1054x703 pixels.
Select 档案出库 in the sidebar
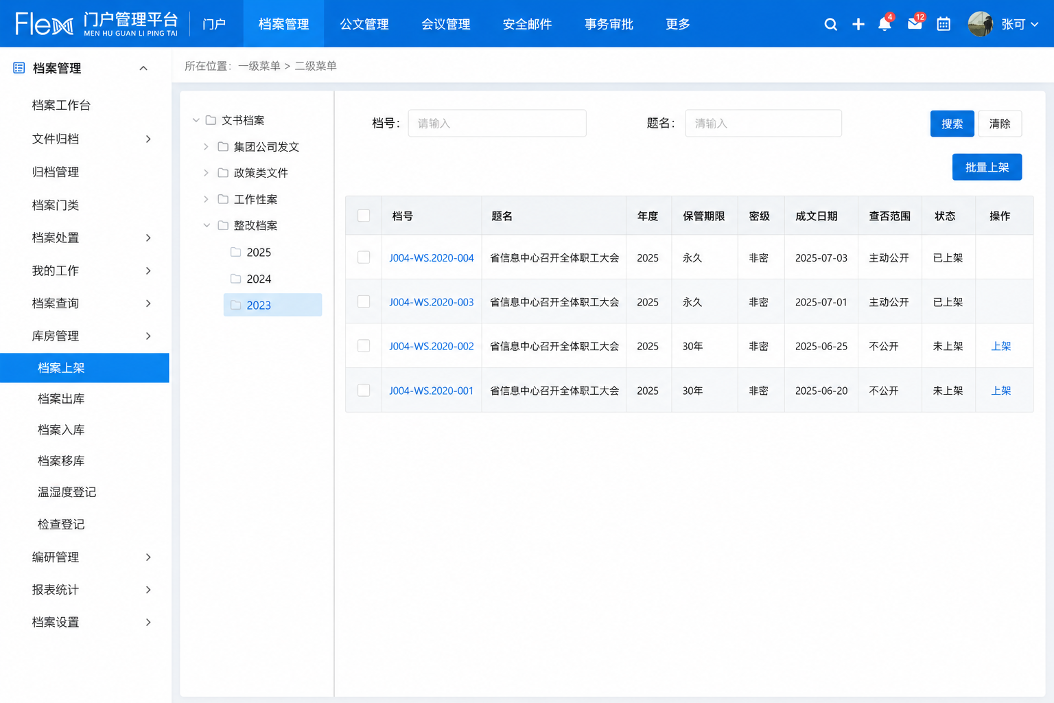point(61,399)
